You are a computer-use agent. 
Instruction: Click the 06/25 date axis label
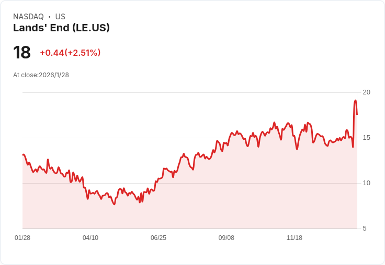tap(158, 238)
